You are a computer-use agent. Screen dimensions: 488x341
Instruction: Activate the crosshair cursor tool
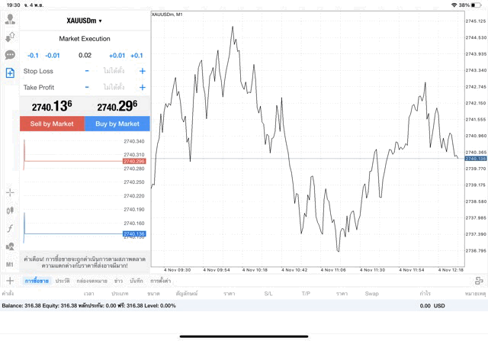10,192
